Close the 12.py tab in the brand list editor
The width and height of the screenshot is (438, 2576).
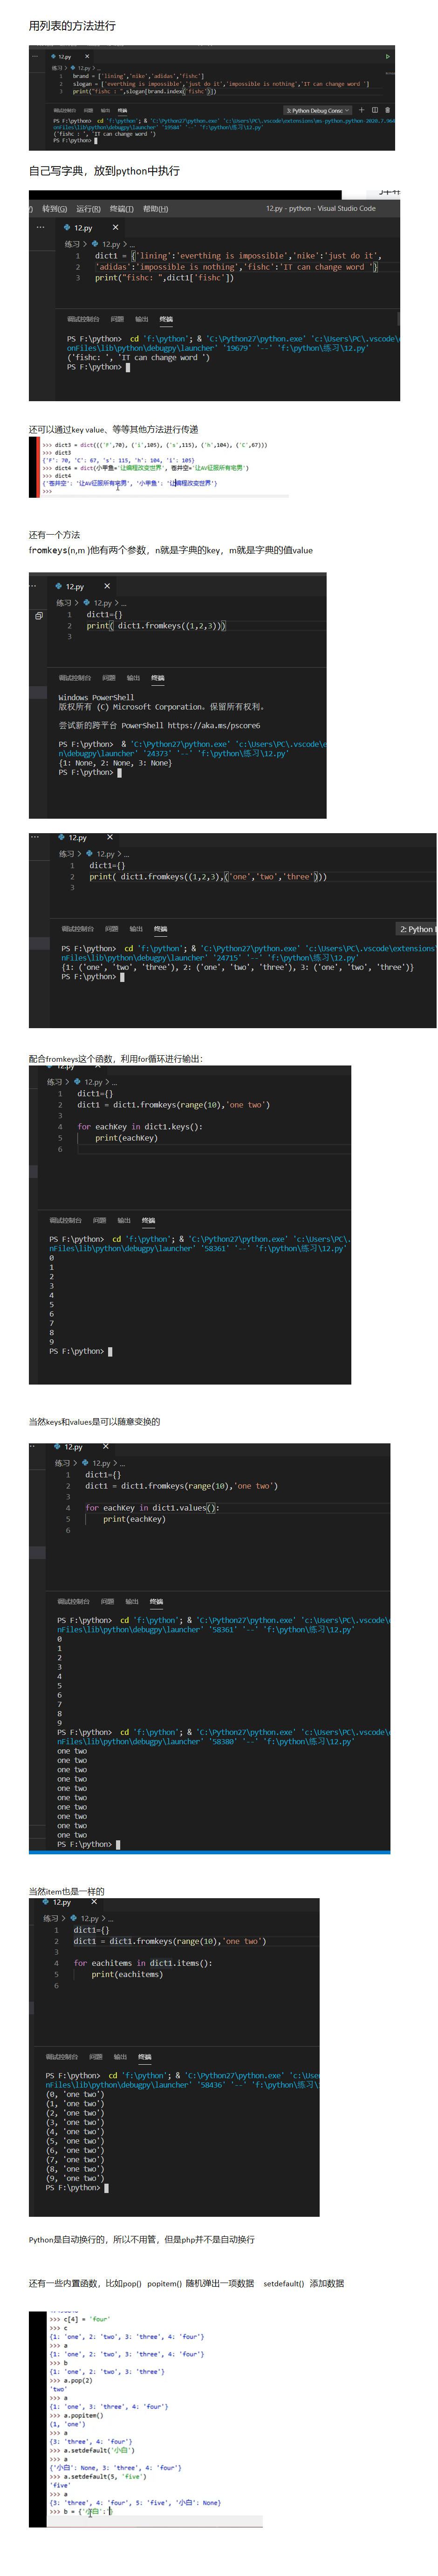point(87,56)
